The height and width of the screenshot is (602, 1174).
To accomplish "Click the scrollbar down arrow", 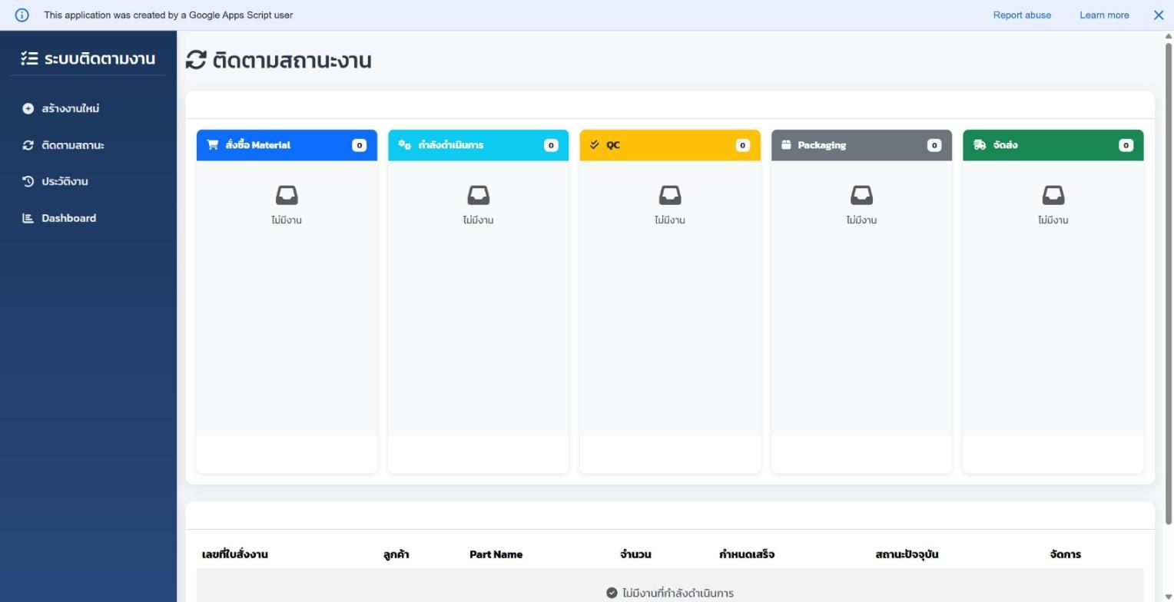I will (1169, 597).
